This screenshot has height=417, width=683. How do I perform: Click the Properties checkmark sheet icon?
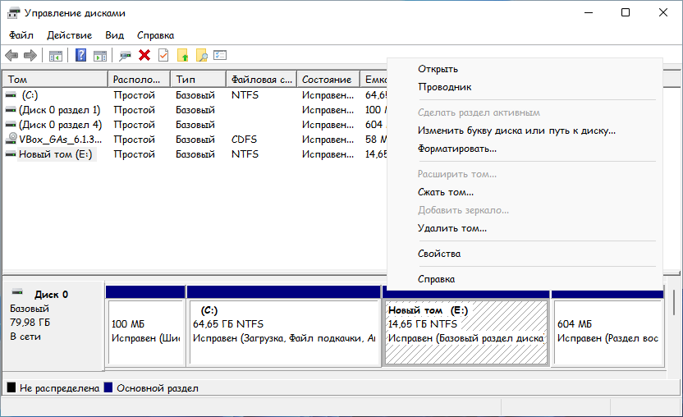[163, 55]
